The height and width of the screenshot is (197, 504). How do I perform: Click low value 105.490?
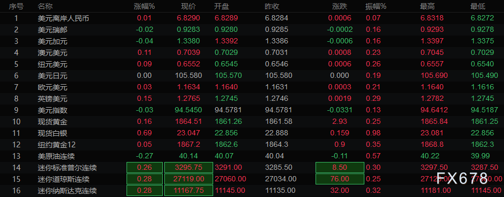coord(485,76)
